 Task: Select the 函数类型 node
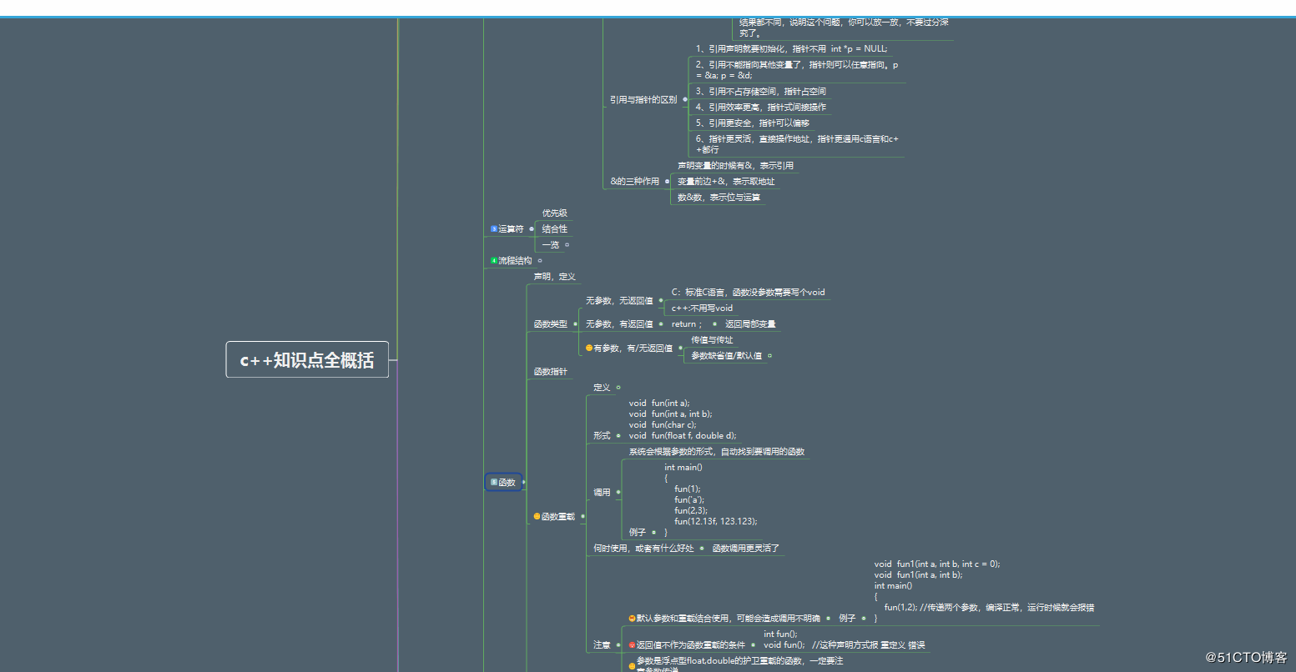coord(551,323)
